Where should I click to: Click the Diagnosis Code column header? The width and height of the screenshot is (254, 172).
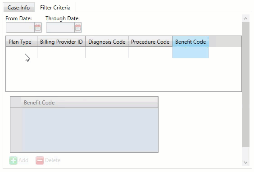click(x=107, y=42)
